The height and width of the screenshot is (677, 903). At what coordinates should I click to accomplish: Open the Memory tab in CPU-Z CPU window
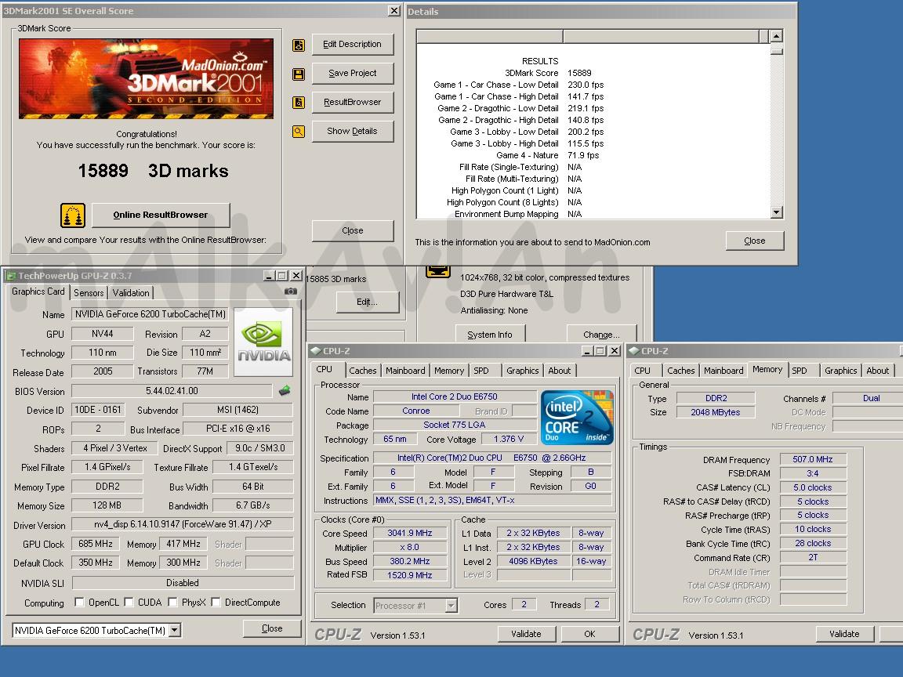pos(449,371)
